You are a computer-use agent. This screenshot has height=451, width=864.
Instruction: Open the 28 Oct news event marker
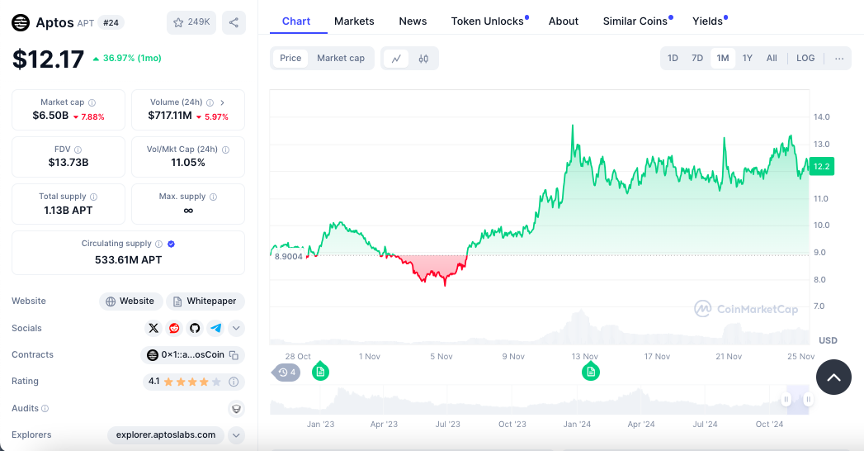pos(320,371)
